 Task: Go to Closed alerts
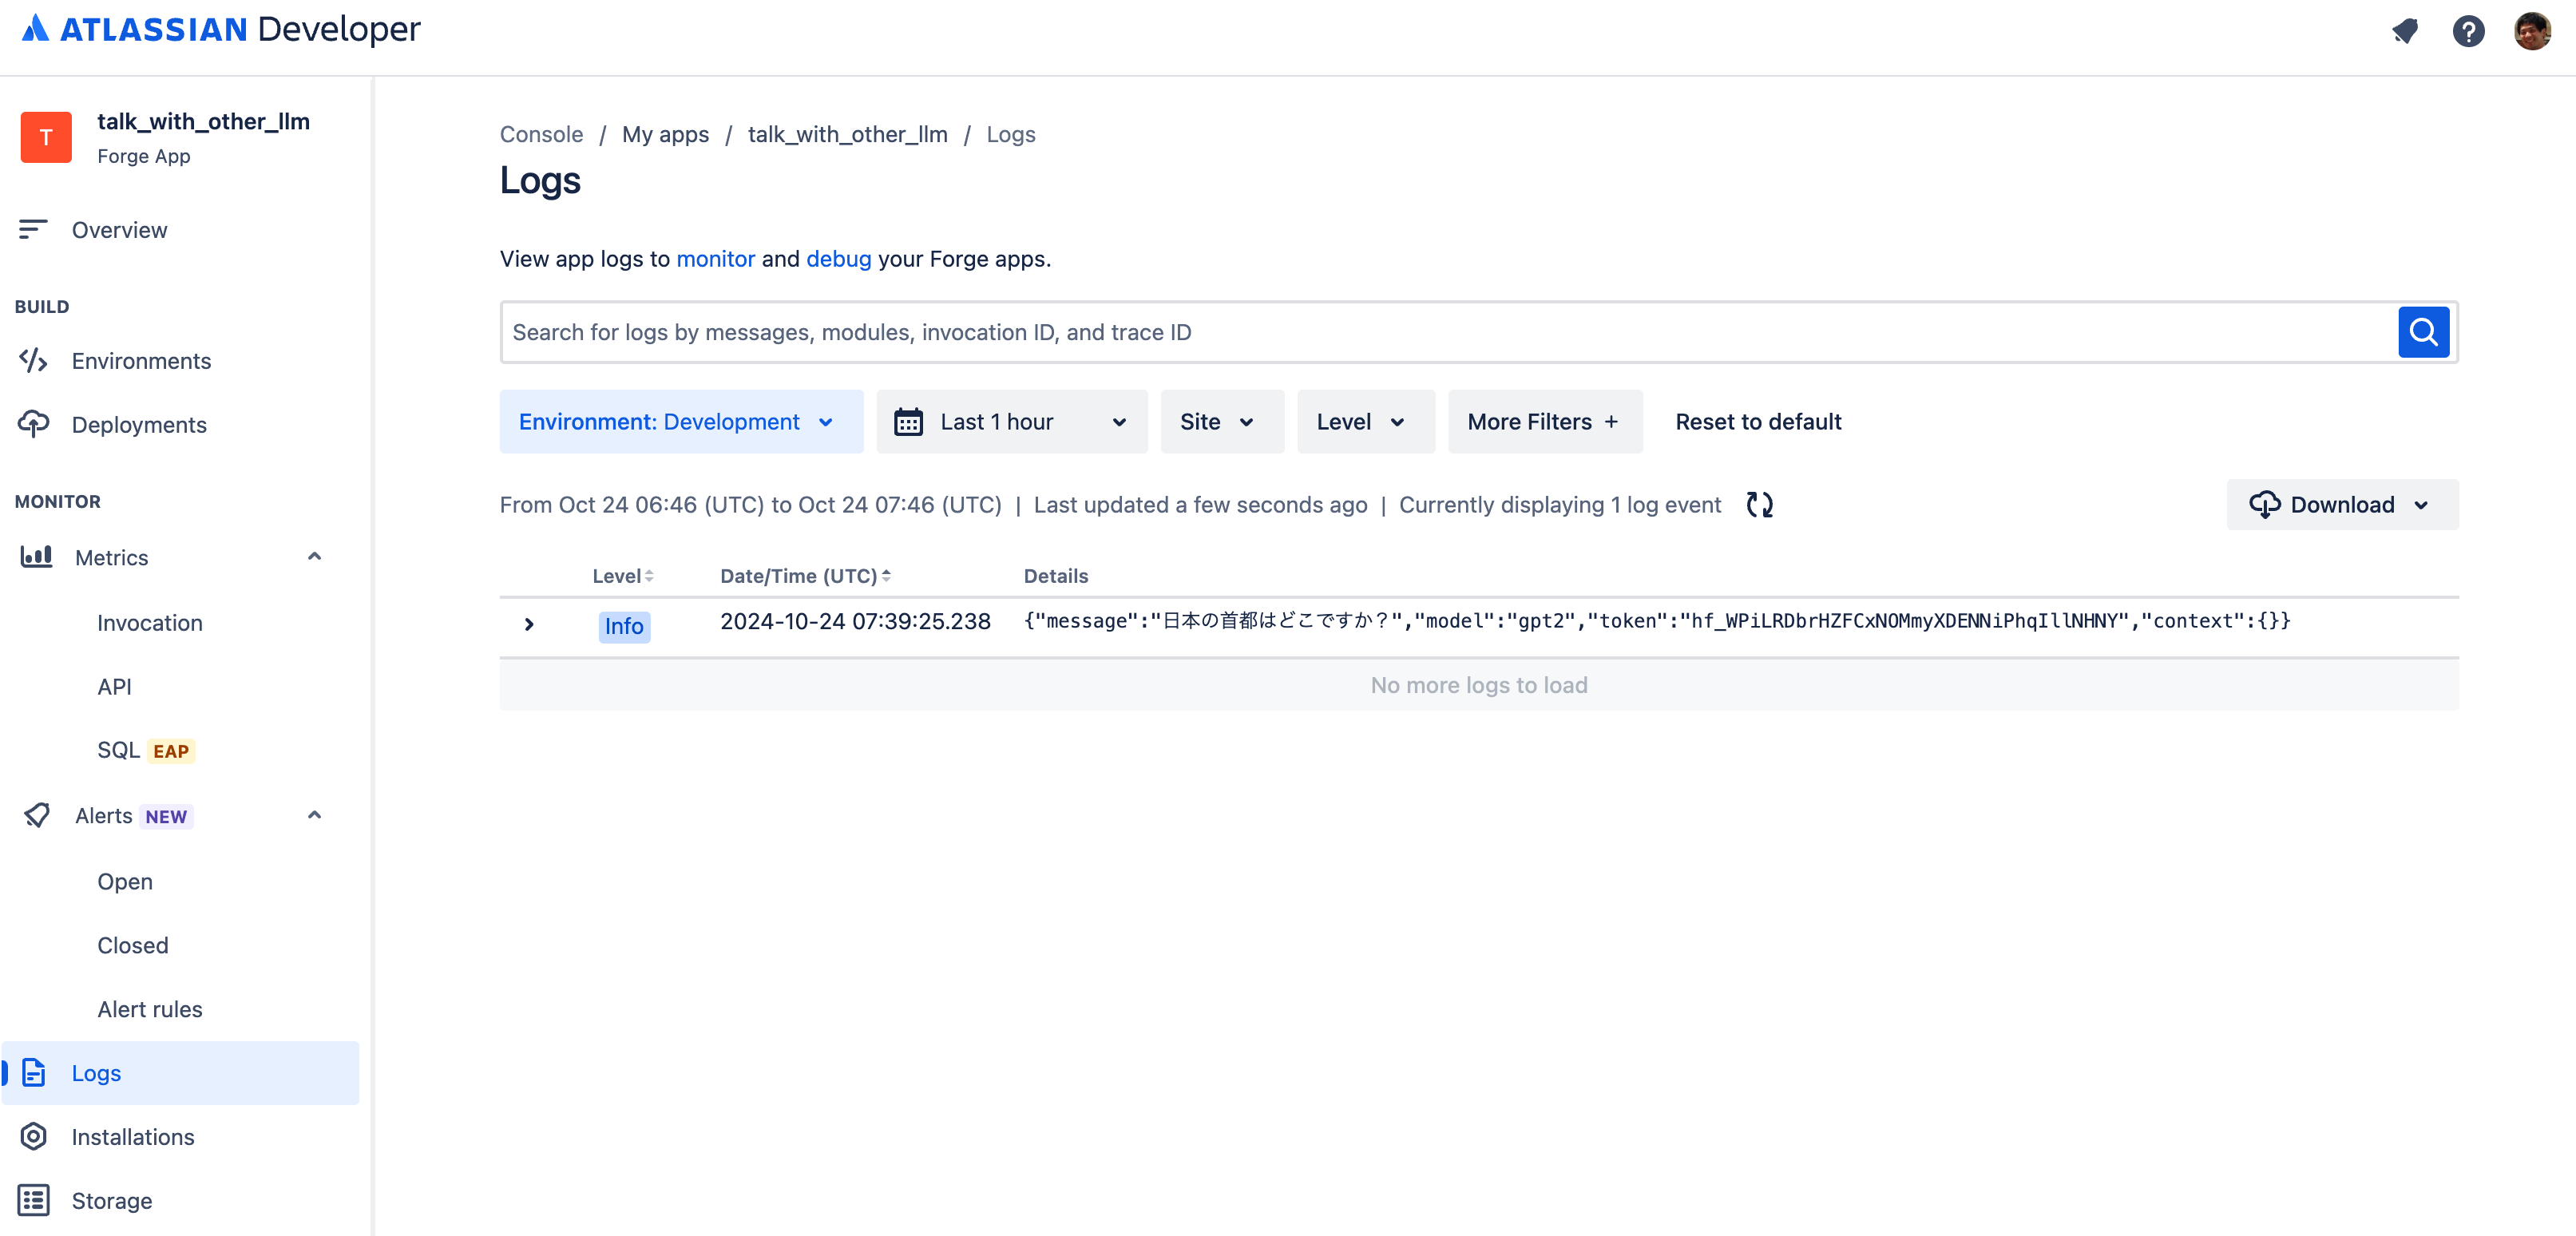point(133,946)
